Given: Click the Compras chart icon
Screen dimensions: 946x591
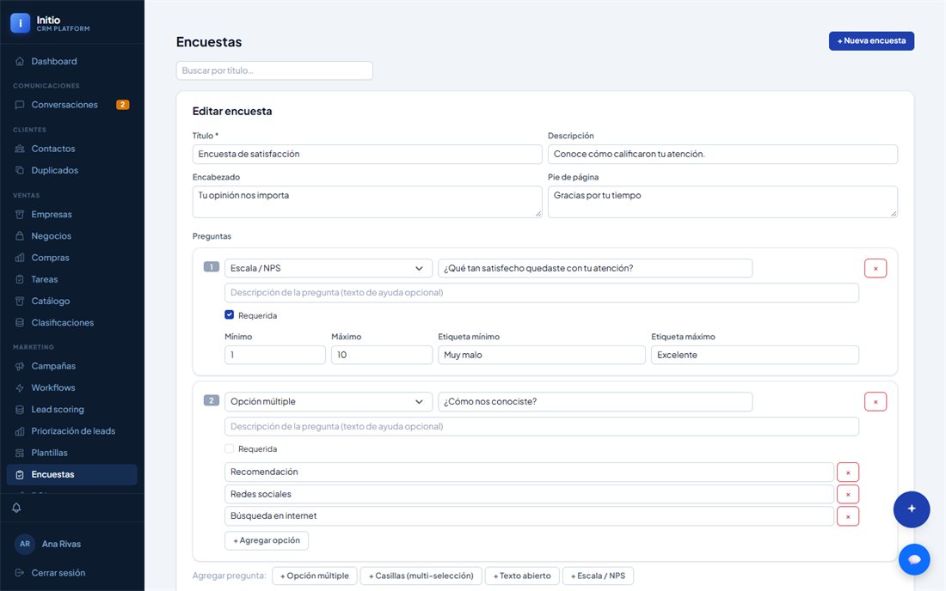Looking at the screenshot, I should (19, 258).
